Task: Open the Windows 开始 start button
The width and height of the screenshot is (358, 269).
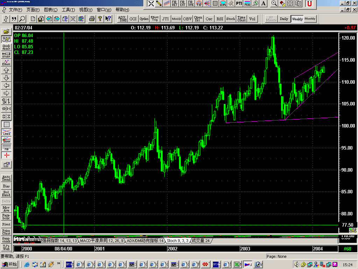Action: tap(9, 264)
